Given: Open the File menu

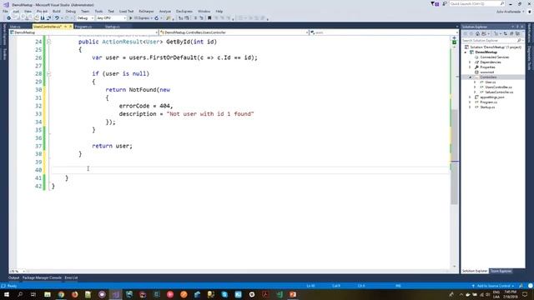Looking at the screenshot, I should (x=5, y=11).
